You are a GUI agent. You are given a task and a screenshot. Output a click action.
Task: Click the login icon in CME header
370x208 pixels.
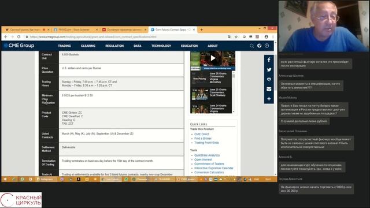267,46
